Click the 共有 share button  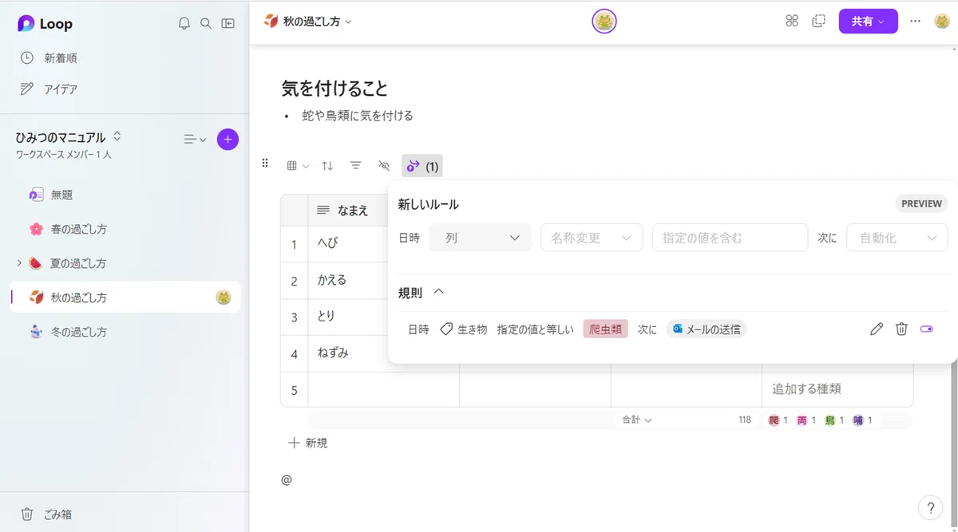(868, 22)
